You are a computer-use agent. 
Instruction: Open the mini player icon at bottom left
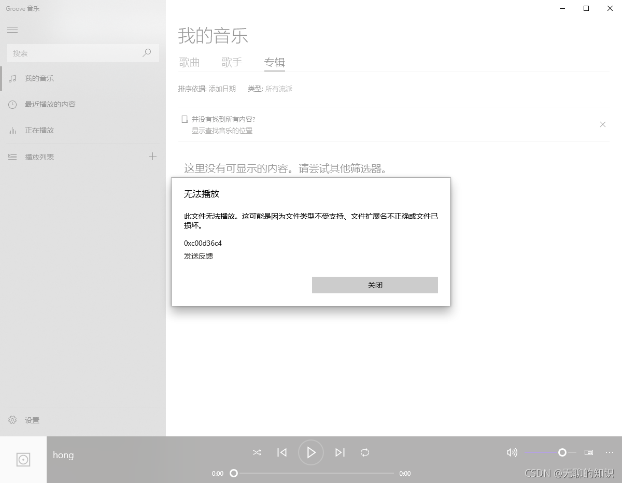pos(23,459)
